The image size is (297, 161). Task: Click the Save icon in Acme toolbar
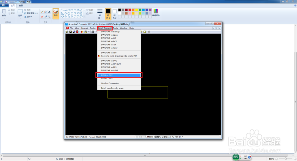(70, 32)
